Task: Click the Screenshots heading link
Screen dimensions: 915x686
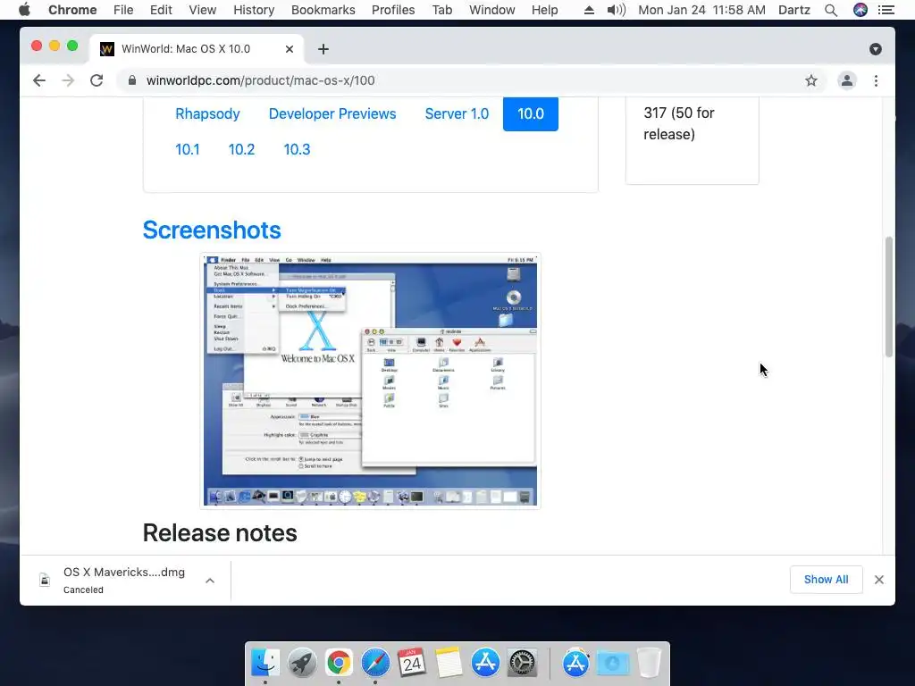Action: [x=212, y=230]
